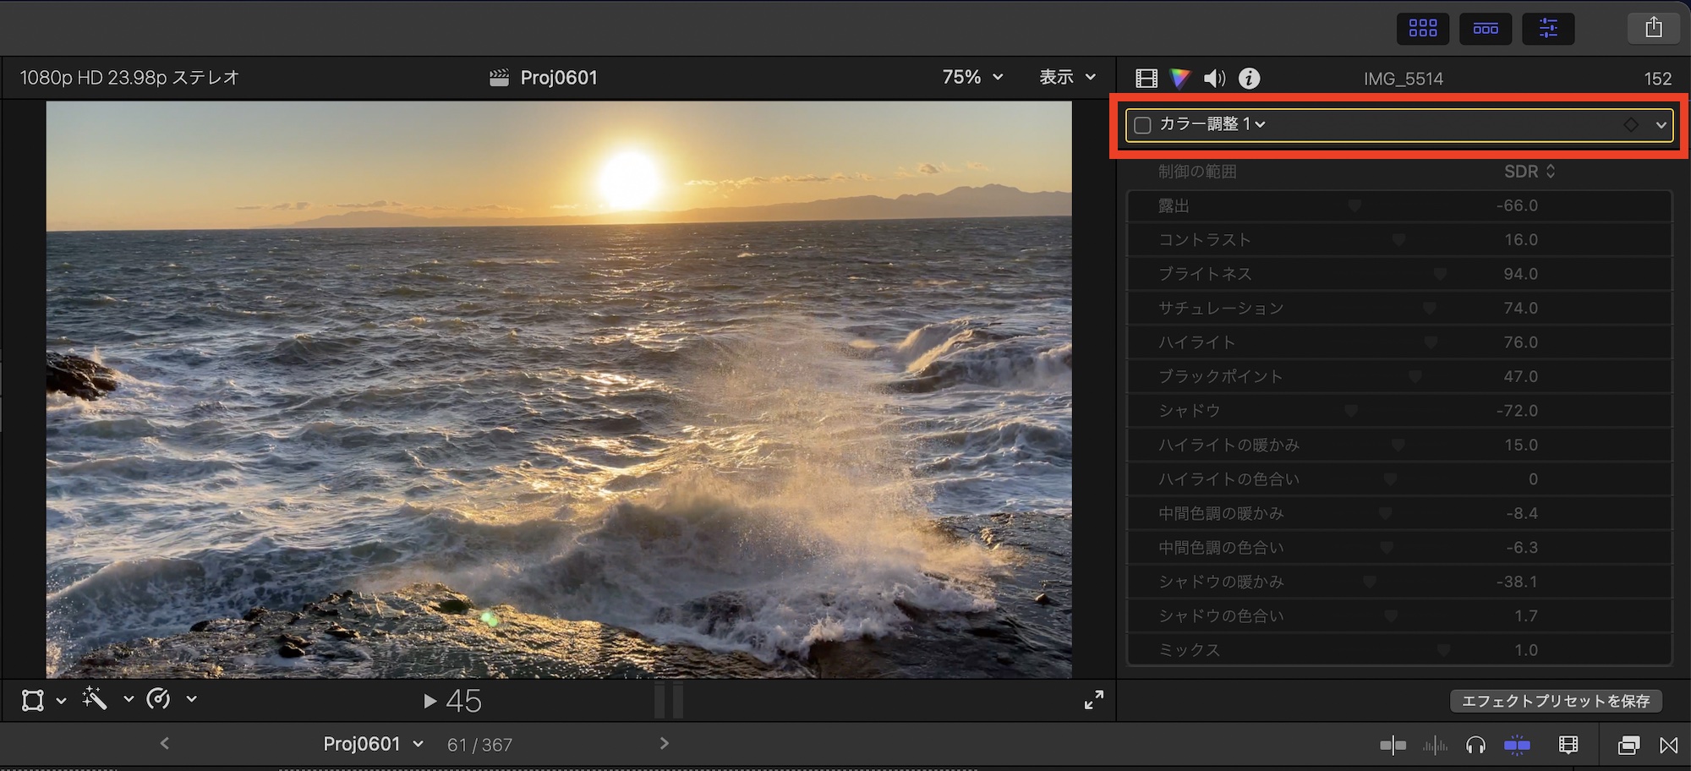
Task: Adjust the 露出 exposure slider handle
Action: [1354, 205]
